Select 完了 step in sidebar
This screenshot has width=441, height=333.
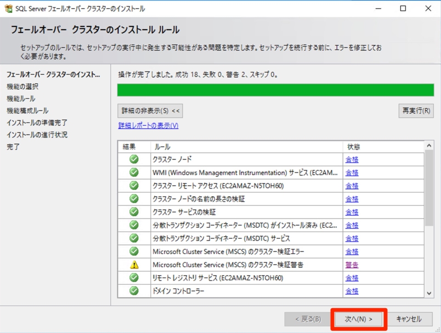(13, 147)
